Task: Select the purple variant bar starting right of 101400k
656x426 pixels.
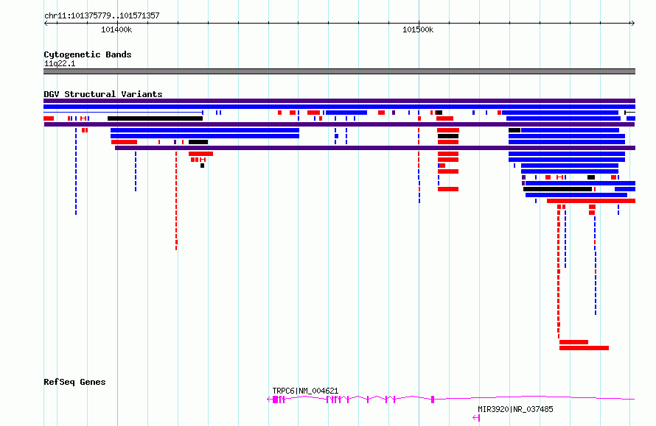Action: click(x=375, y=148)
